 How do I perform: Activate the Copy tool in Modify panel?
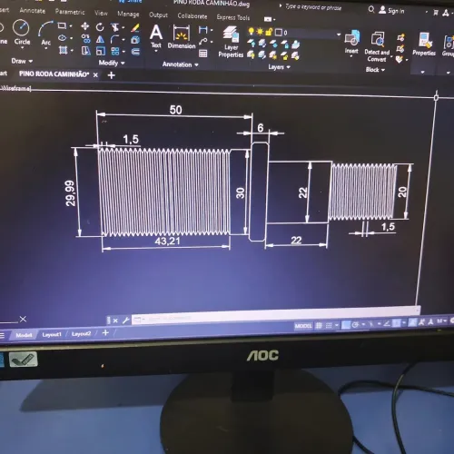pyautogui.click(x=85, y=38)
